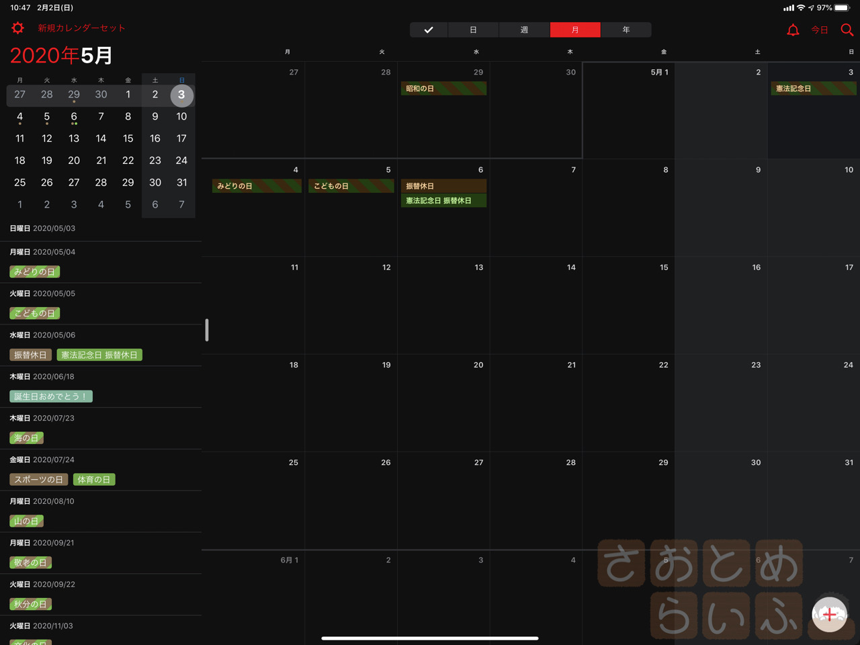Screen dimensions: 860x645
Task: Open 振替休日 tag in sidebar list
Action: click(30, 355)
